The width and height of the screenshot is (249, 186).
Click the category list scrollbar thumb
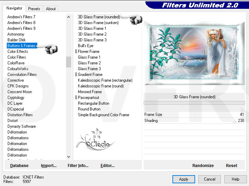[x=68, y=62]
